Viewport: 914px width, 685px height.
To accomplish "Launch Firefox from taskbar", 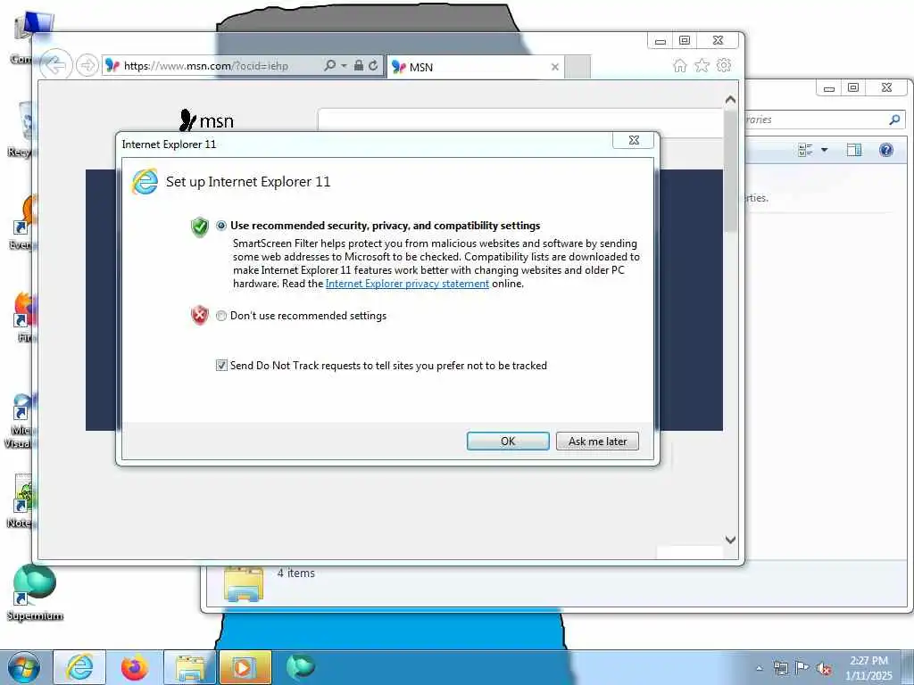I will tap(134, 667).
